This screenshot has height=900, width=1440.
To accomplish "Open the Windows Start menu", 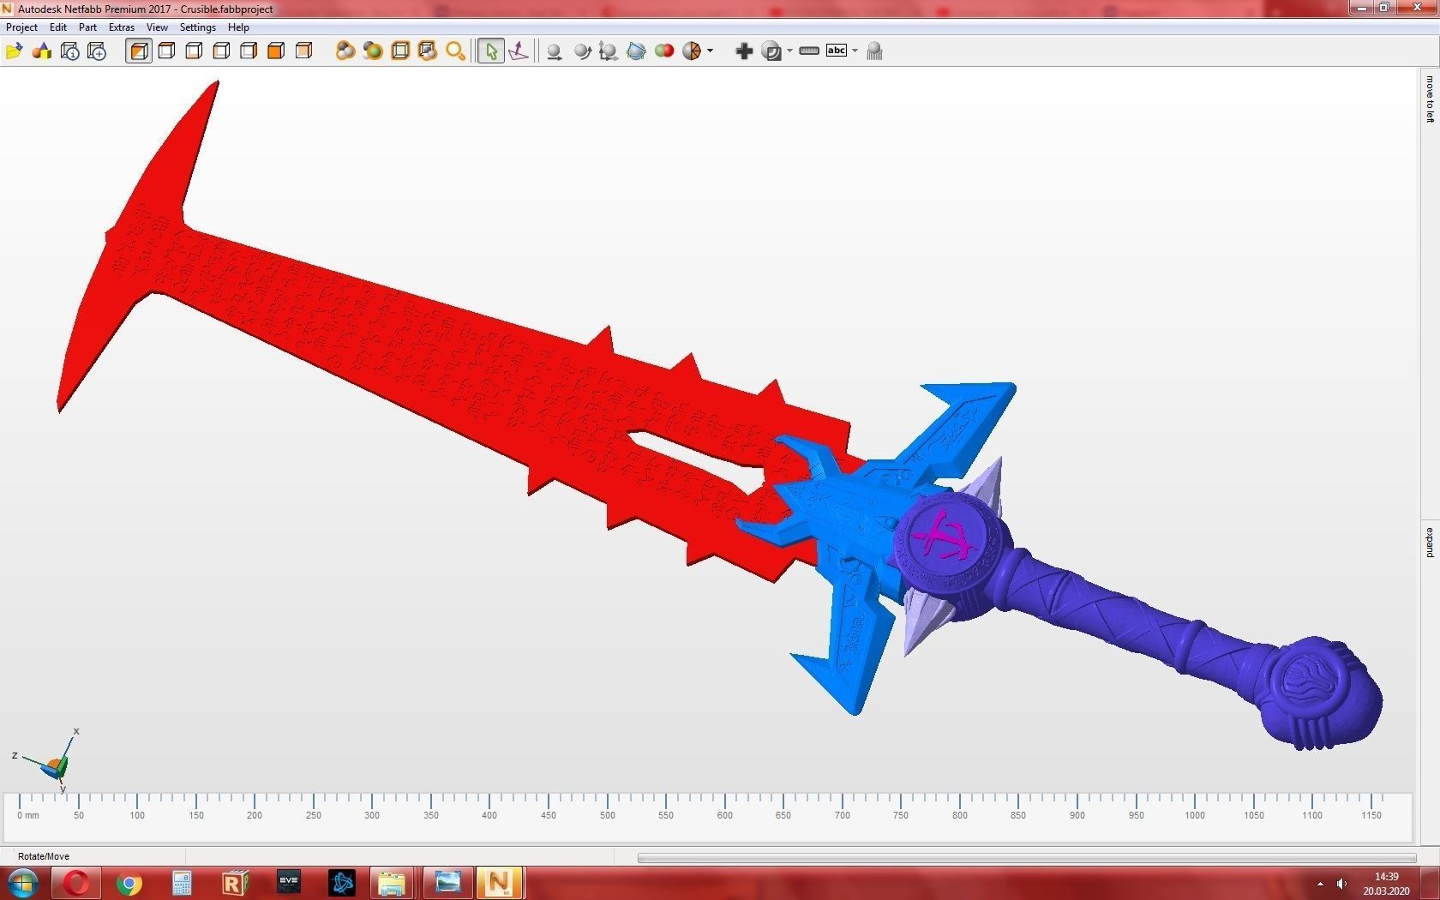I will [x=22, y=883].
